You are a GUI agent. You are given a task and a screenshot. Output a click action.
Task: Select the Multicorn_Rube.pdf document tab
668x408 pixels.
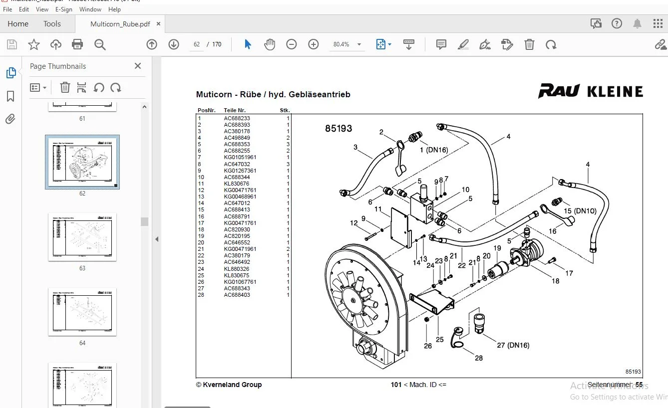[120, 24]
